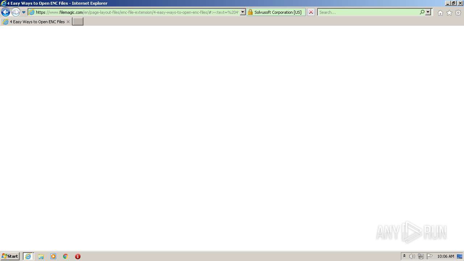Viewport: 464px width, 261px height.
Task: Open the Windows Start menu
Action: tap(10, 256)
